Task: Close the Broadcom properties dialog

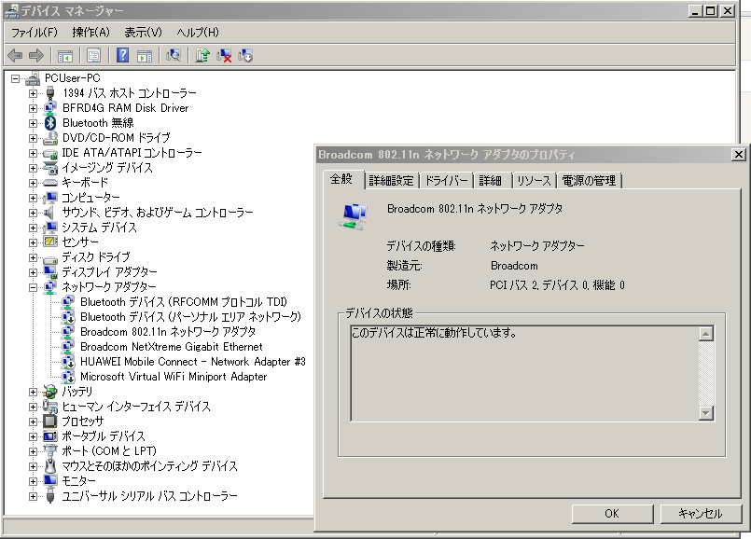Action: (x=739, y=155)
